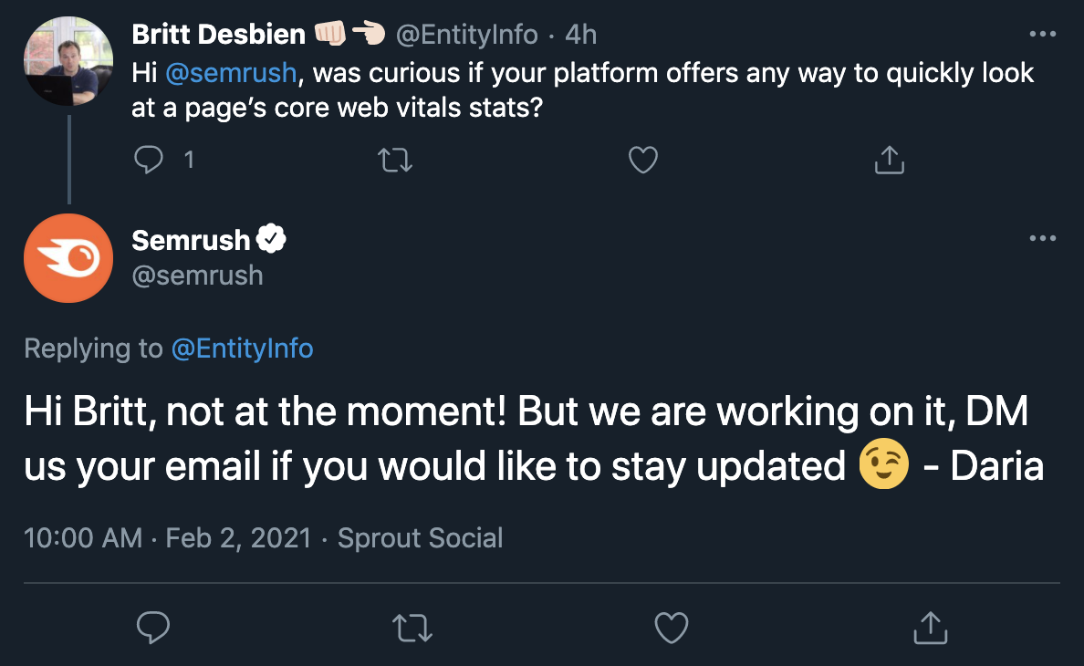The image size is (1084, 666).
Task: Click the Feb 2, 2021 timestamp
Action: (237, 538)
